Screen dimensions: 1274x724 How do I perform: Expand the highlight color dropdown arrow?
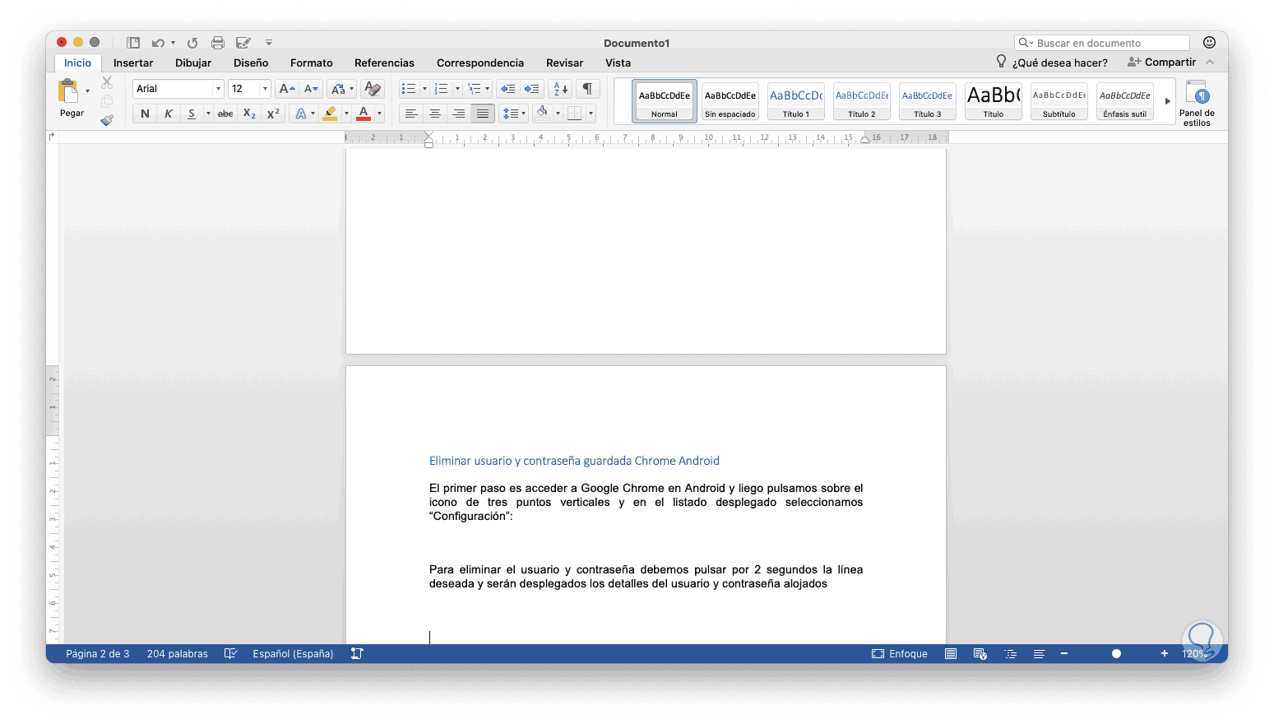pyautogui.click(x=346, y=114)
